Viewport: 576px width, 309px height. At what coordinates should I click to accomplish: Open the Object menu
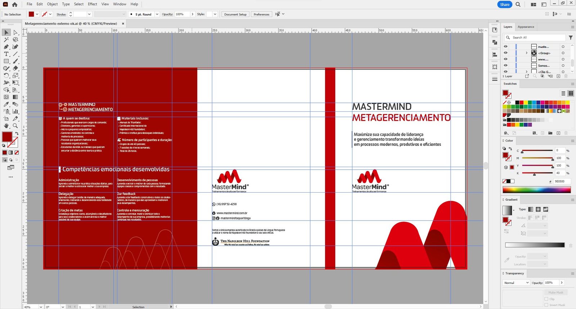pos(52,4)
